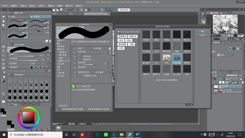Switch texture list to detail list view

click(193, 105)
